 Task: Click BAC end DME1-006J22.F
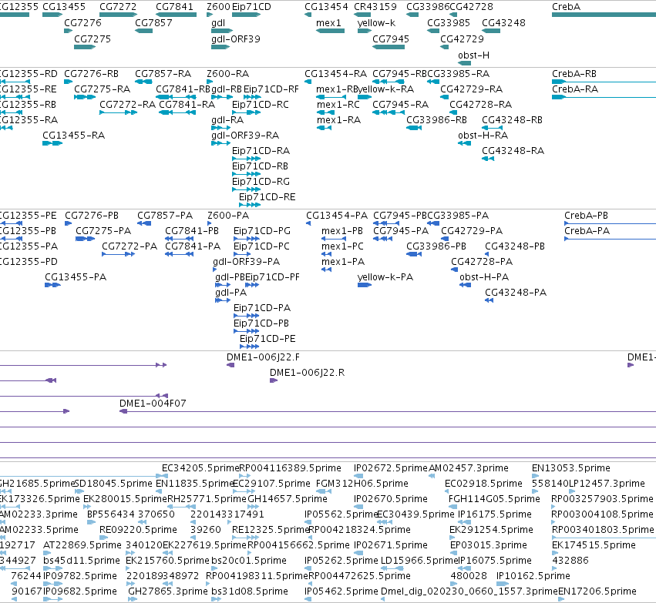tap(263, 357)
